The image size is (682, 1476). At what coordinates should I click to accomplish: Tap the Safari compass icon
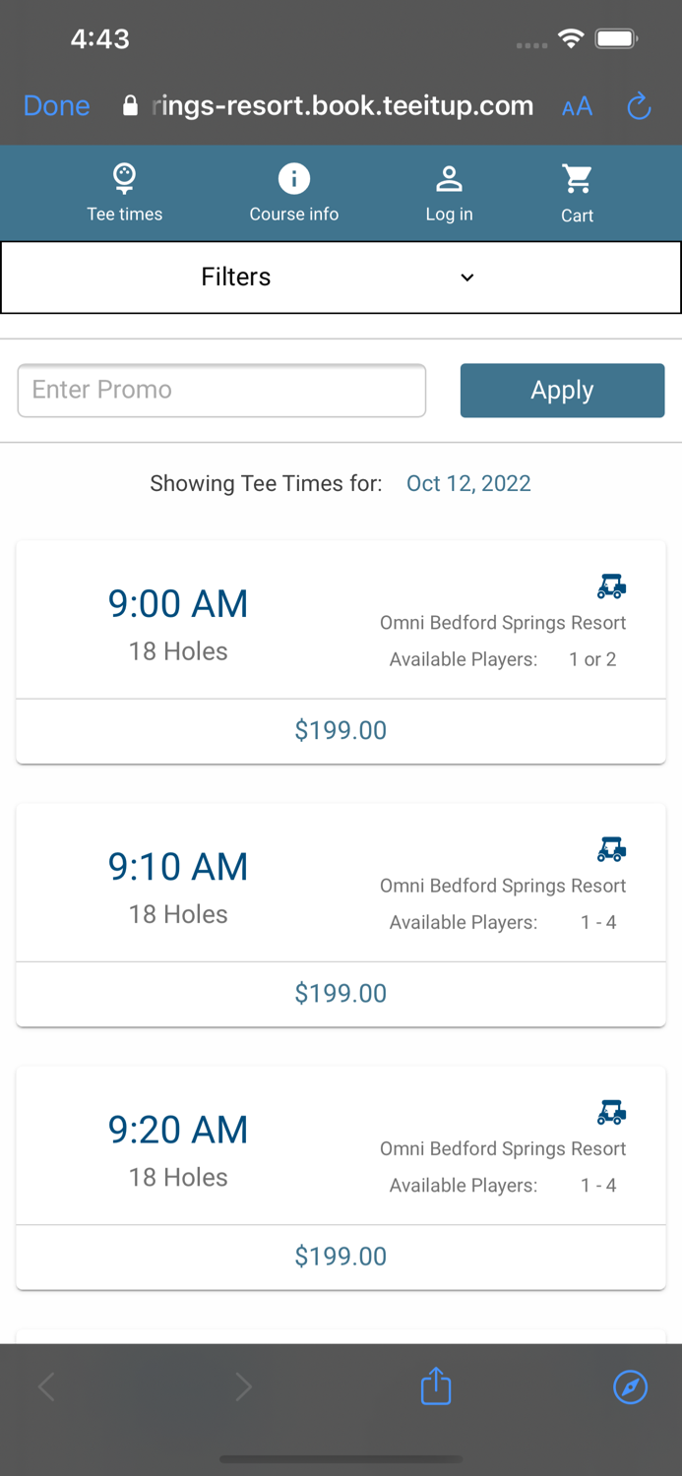click(x=630, y=1386)
